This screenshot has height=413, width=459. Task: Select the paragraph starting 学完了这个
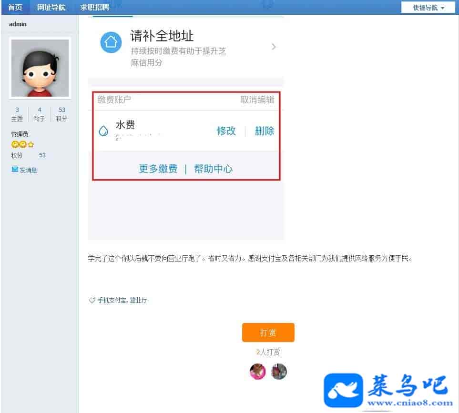(x=250, y=258)
